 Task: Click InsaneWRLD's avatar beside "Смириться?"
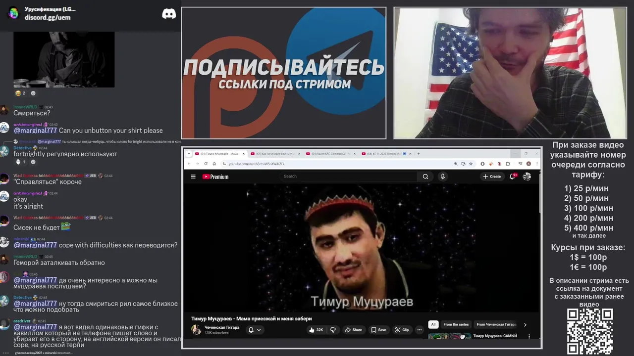(x=4, y=110)
